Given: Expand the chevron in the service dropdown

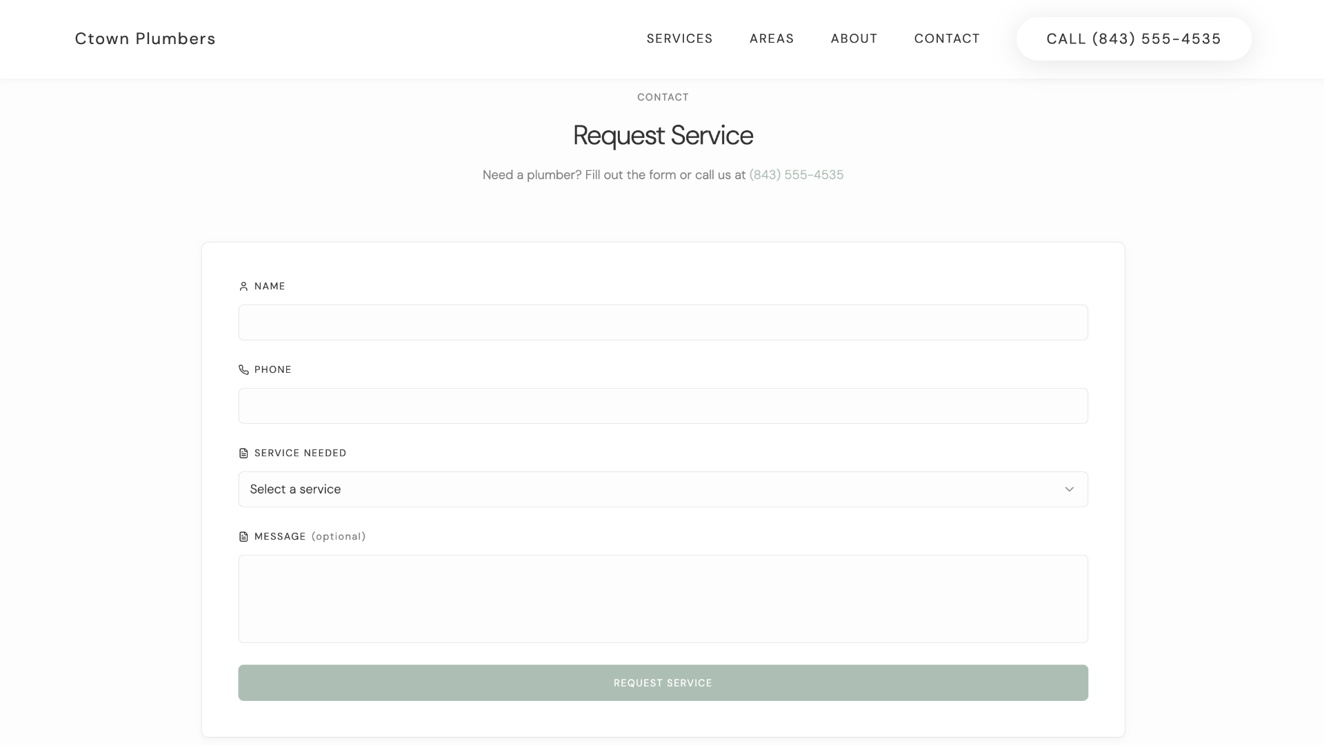Looking at the screenshot, I should (1069, 489).
